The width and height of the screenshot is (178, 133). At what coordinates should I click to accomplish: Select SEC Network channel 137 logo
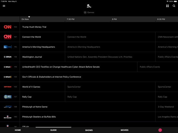(8, 97)
